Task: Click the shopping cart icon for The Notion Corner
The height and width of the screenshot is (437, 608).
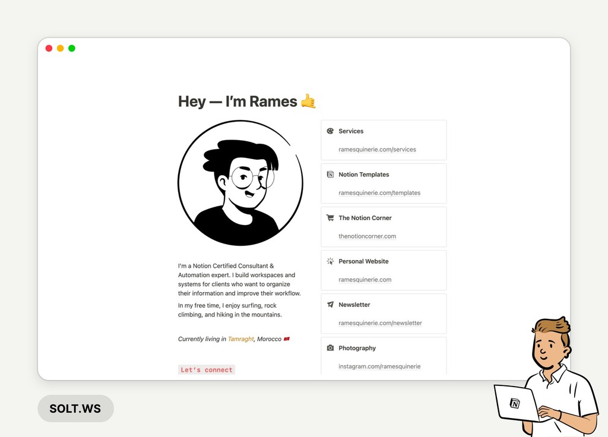Action: (x=330, y=217)
